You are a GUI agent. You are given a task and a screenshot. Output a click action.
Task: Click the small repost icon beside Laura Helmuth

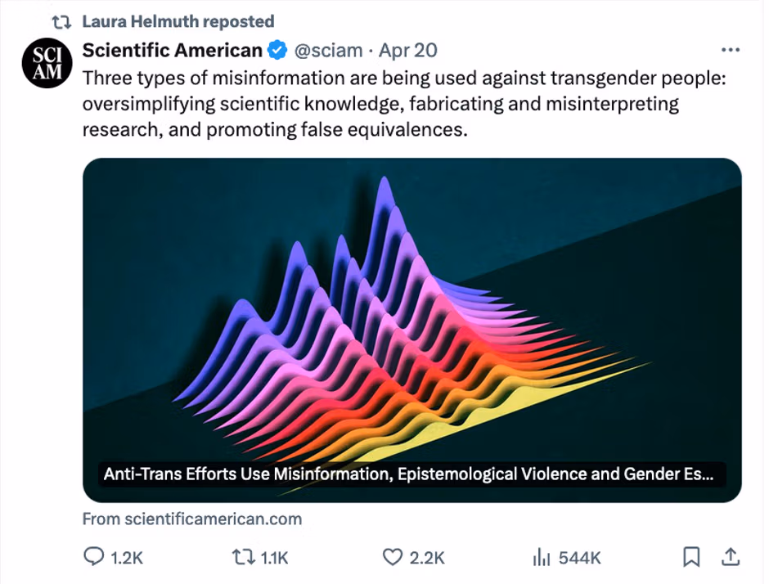pos(62,21)
